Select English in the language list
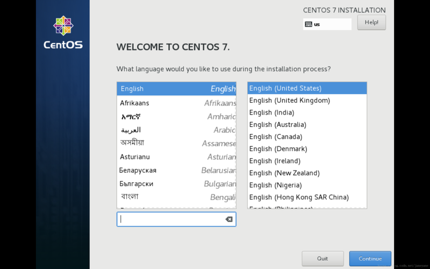 point(176,89)
